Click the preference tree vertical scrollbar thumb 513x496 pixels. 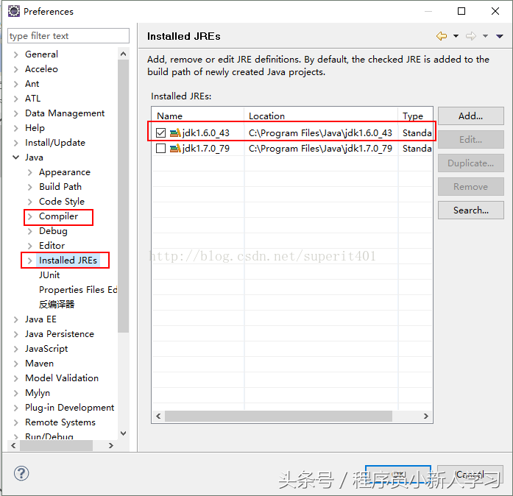[124, 196]
